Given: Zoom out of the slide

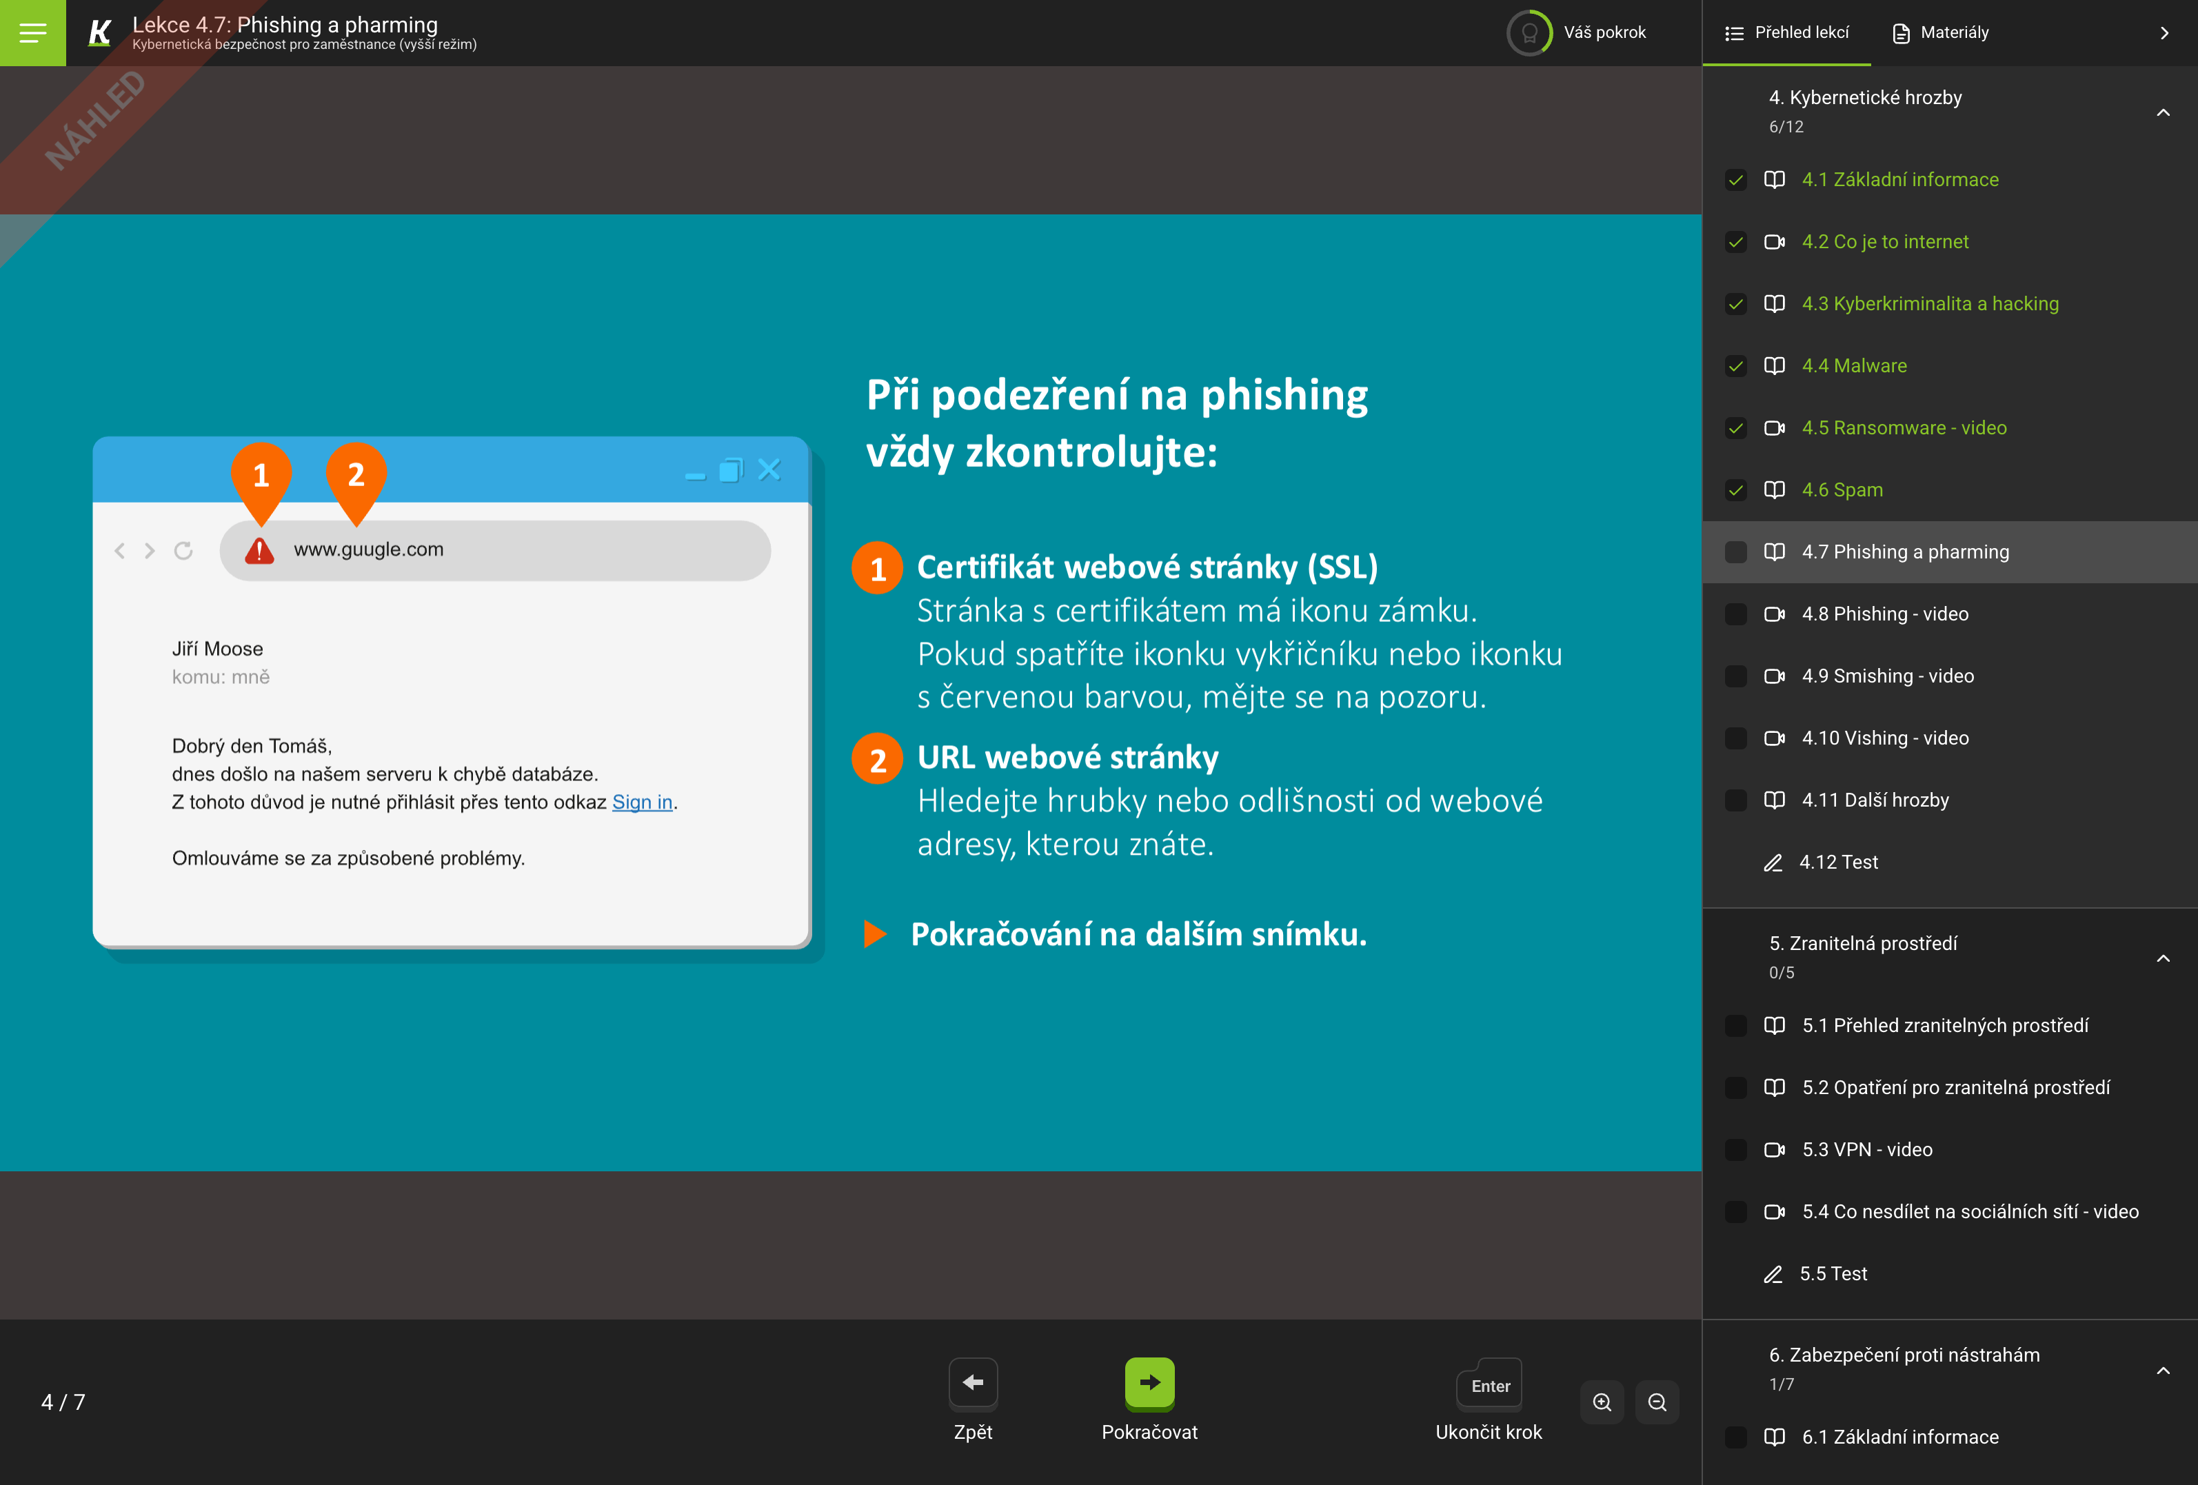Looking at the screenshot, I should 1656,1403.
